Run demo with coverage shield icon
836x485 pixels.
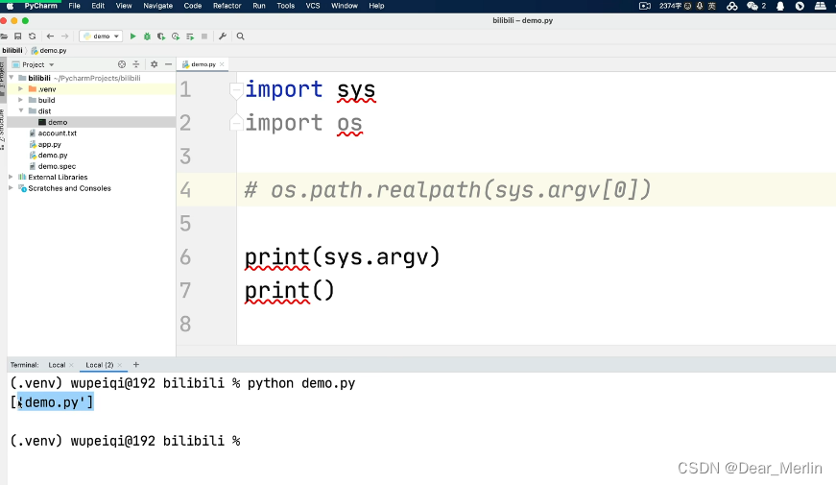161,36
